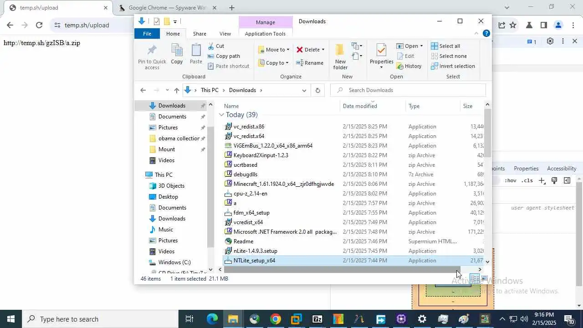583x328 pixels.
Task: Bookmark page with star icon in browser
Action: 513,25
